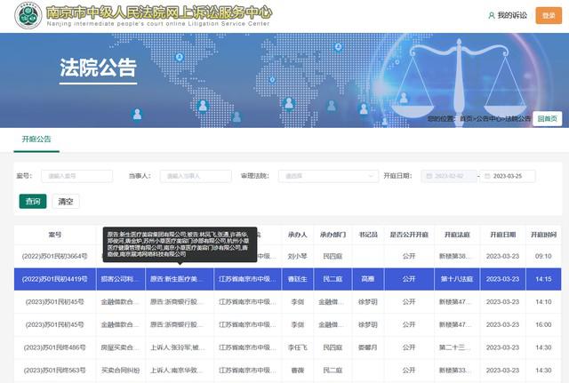This screenshot has width=569, height=383.
Task: Click the end date calendar icon
Action: [x=484, y=176]
